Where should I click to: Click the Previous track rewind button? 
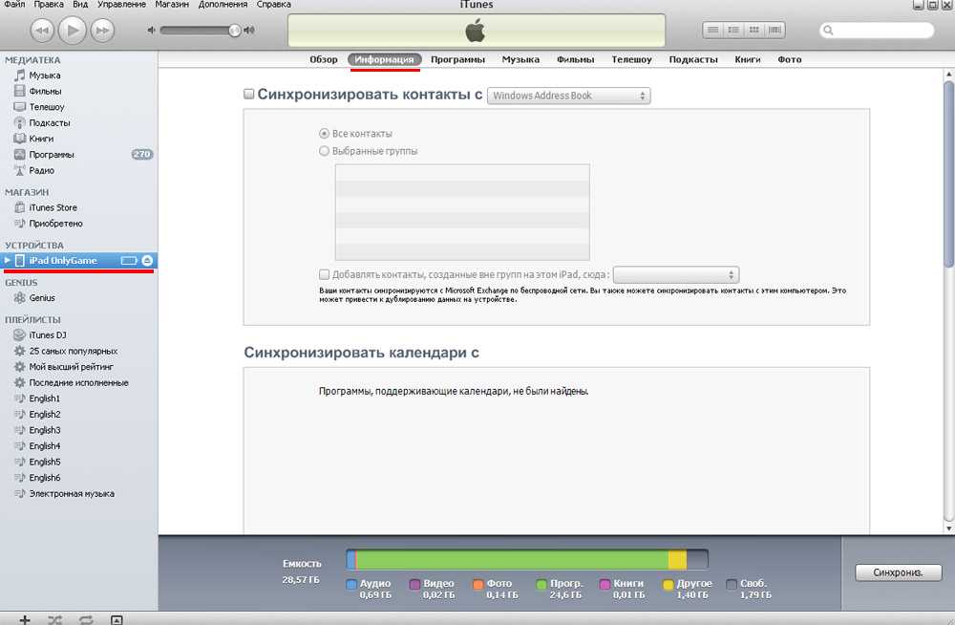coord(42,31)
